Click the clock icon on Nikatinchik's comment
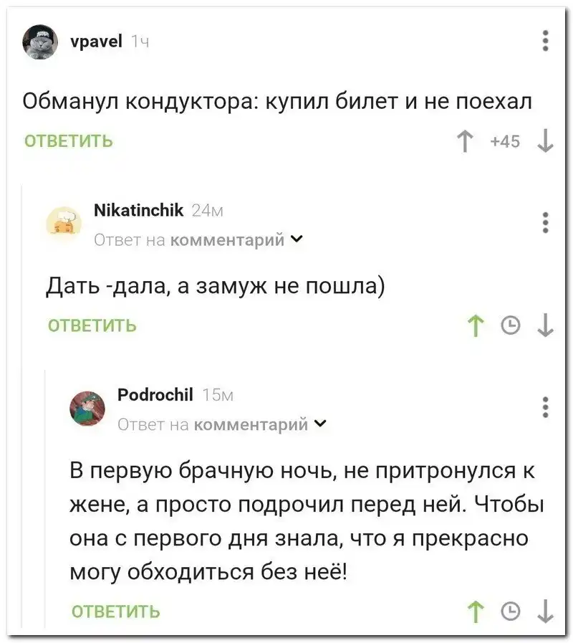The height and width of the screenshot is (643, 573). coord(509,326)
